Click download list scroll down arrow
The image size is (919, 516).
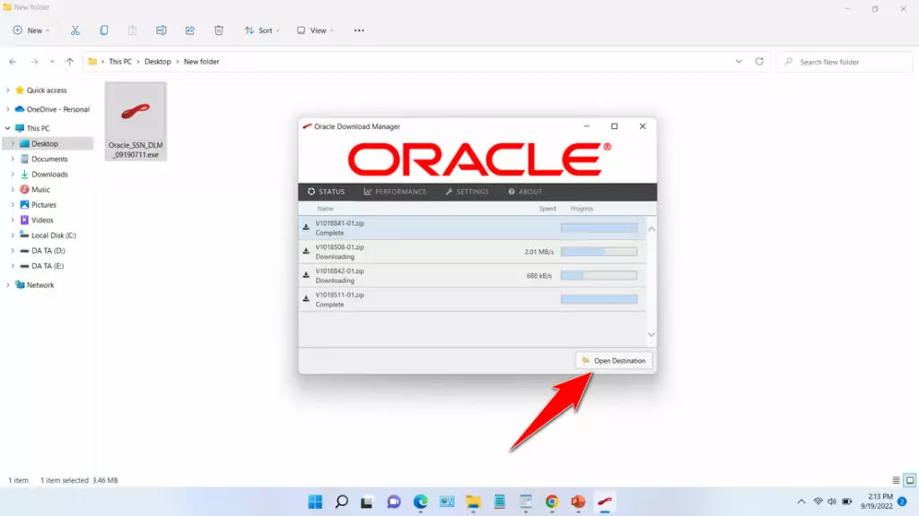652,335
